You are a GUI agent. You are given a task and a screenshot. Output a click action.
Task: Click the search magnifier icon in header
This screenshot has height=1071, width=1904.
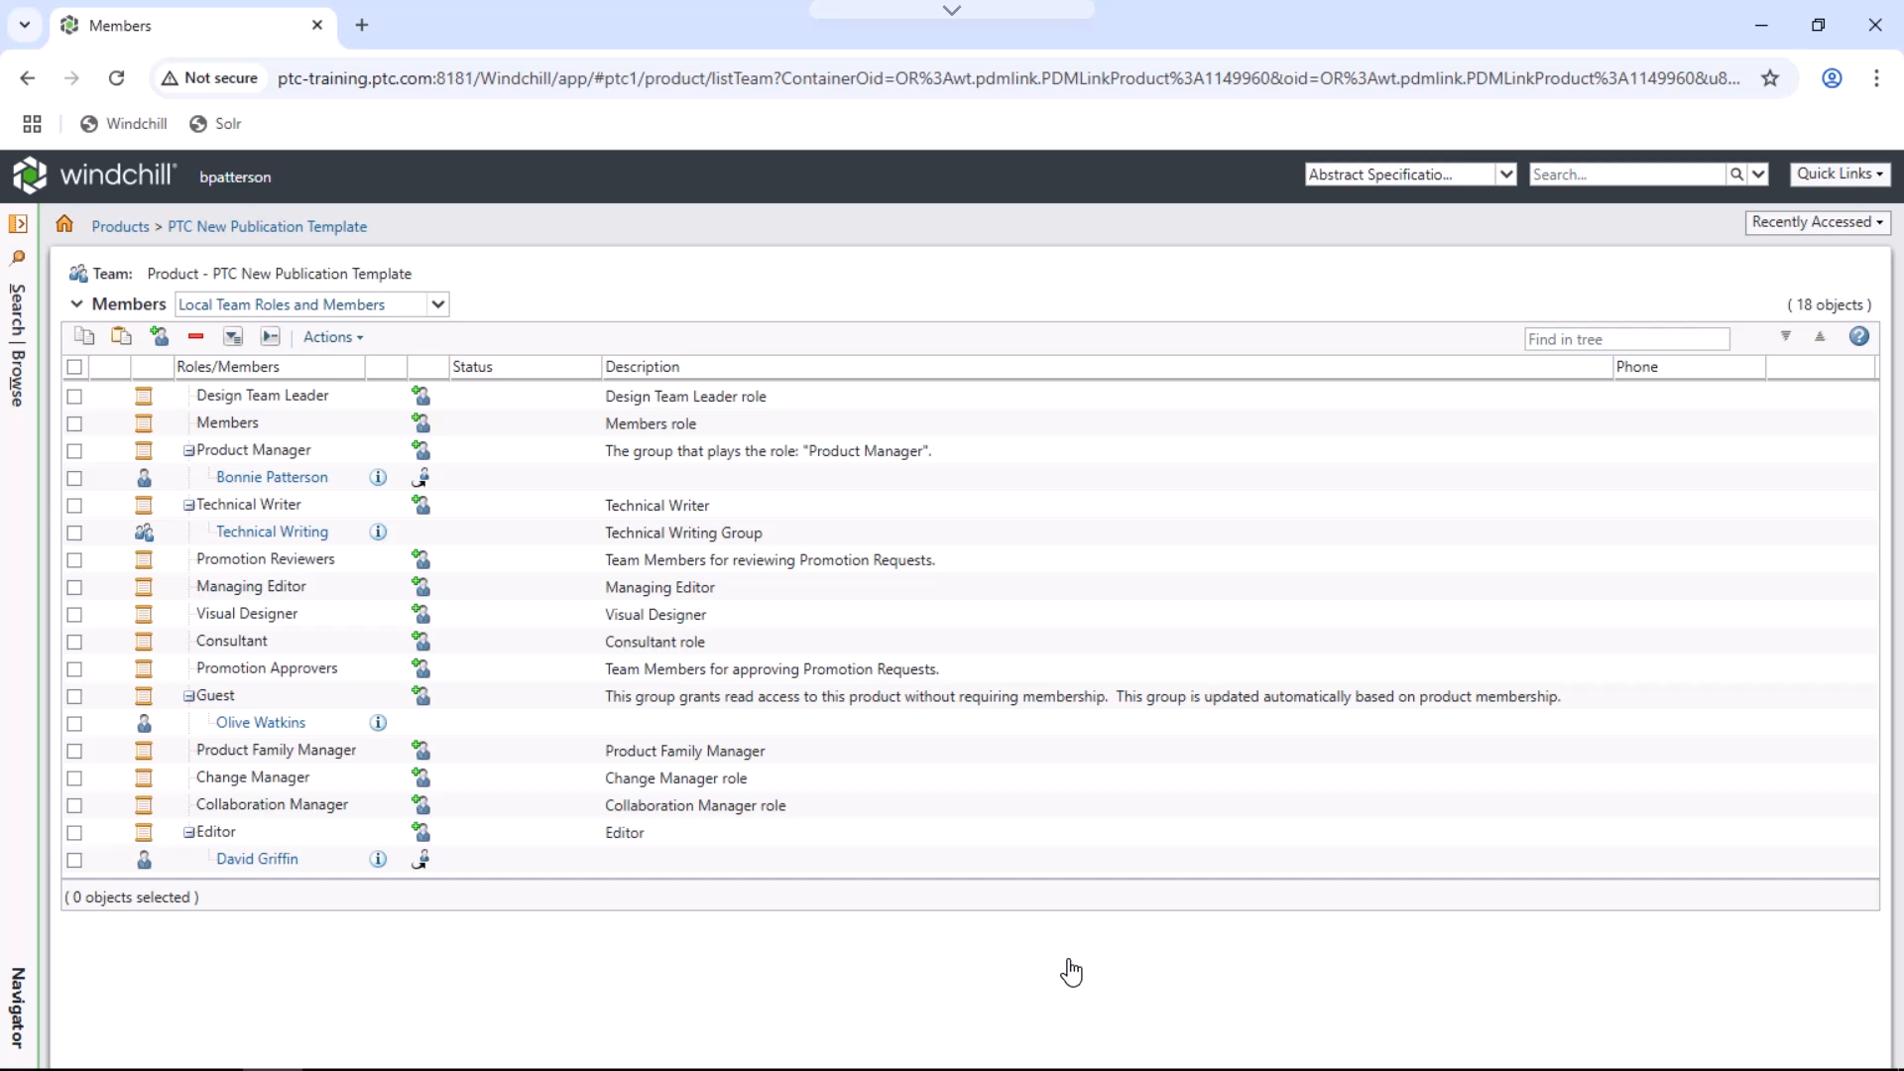coord(1736,175)
